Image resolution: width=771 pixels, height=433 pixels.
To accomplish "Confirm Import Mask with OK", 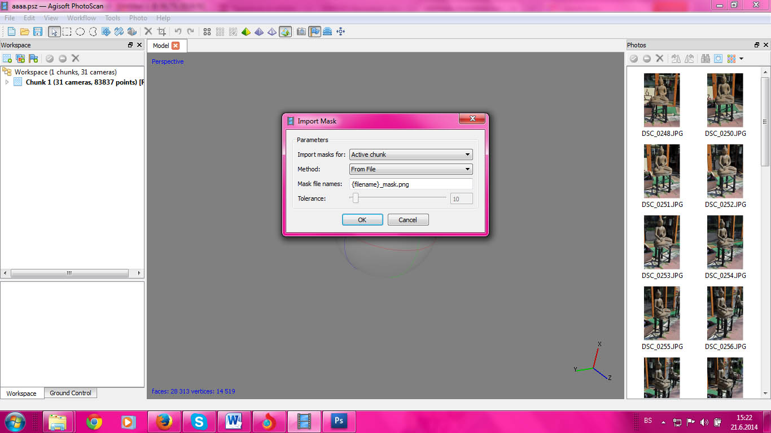I will (362, 220).
